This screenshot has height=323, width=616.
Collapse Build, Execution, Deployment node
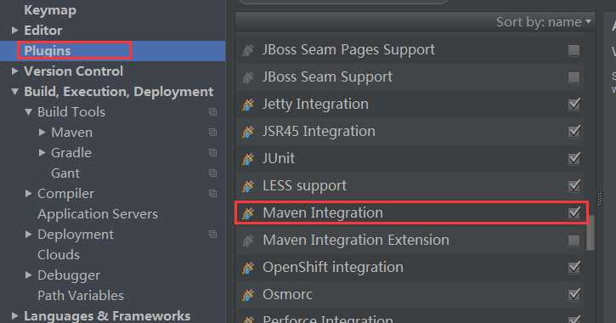[14, 92]
